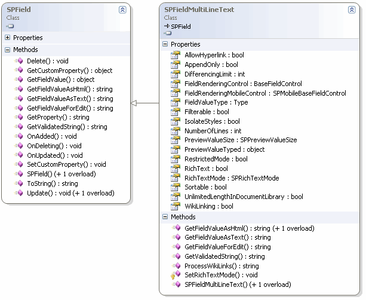Click the method icon beside OnAdded()
Screen dimensions: 366x300
(19, 136)
